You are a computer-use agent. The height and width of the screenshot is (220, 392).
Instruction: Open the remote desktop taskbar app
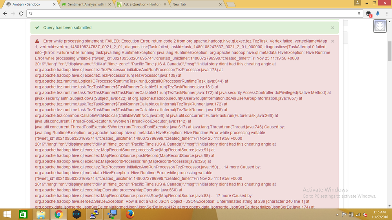(x=112, y=214)
